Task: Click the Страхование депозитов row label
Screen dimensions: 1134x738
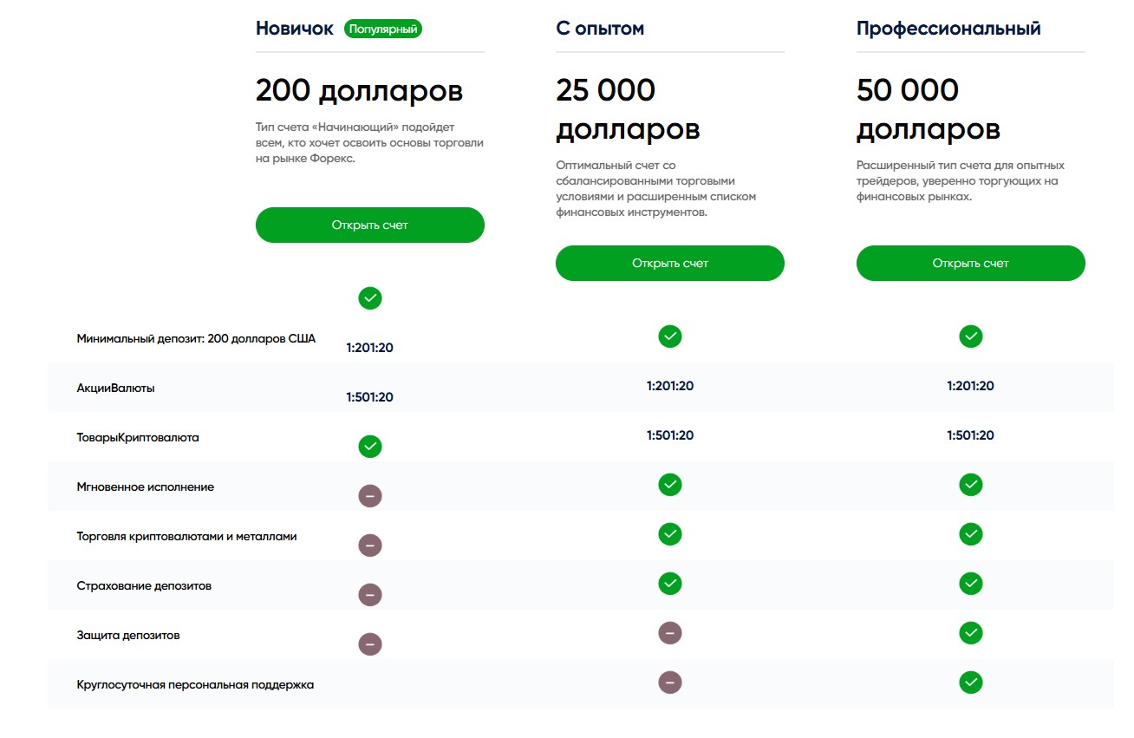Action: (145, 586)
